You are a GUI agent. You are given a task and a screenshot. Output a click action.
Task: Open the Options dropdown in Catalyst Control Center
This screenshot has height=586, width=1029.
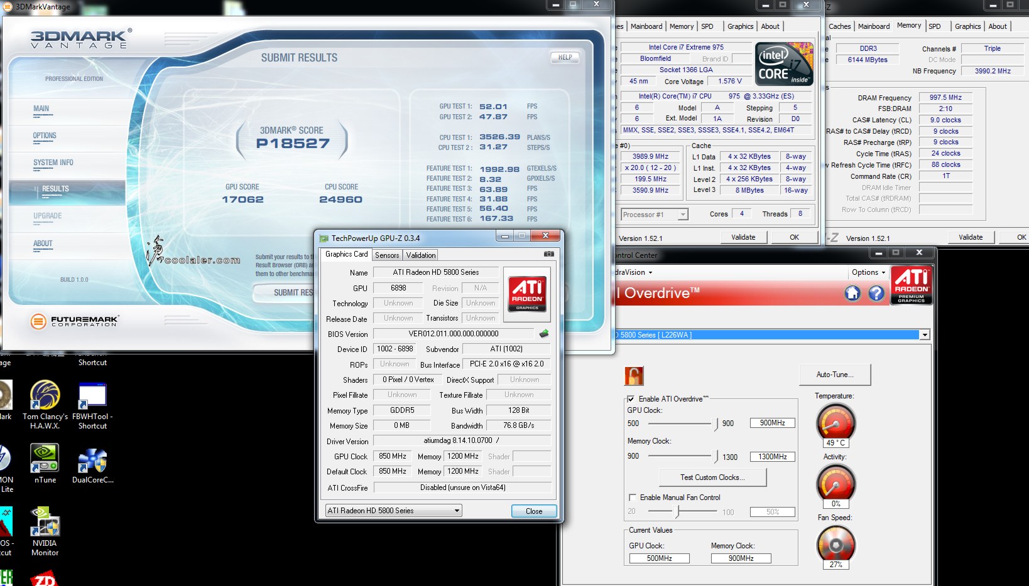click(x=868, y=272)
